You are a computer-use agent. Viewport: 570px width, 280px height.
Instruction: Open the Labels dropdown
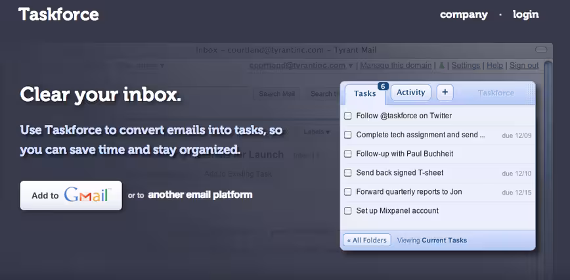pos(317,131)
